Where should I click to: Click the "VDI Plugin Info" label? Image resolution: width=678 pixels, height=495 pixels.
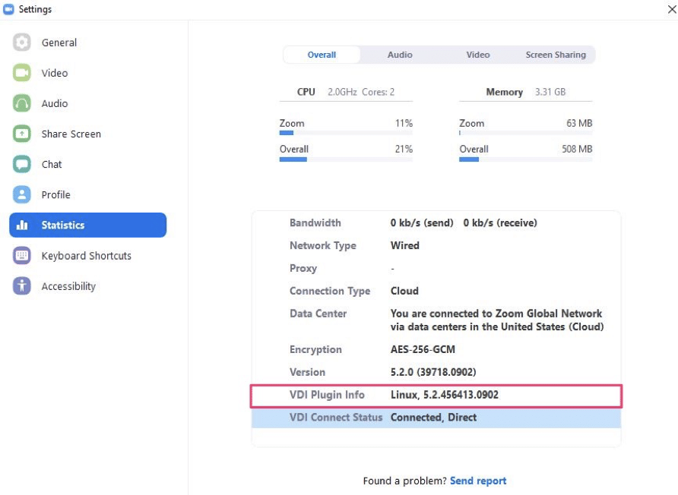327,395
